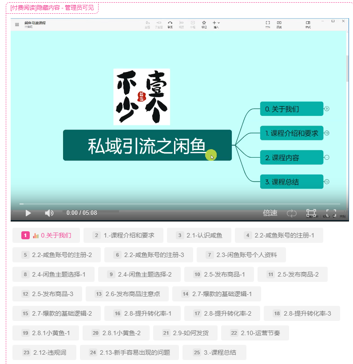Click the [付费阅读]隐藏内容 - 管理员可见 label
The height and width of the screenshot is (364, 353).
52,8
